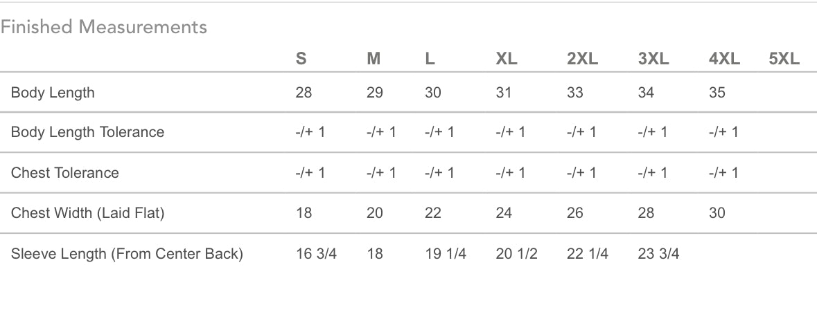Screen dimensions: 817x321
Task: Select the Body Length Tolerance row label
Action: pos(87,132)
